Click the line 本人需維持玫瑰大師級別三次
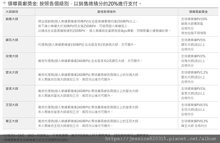This screenshot has width=220, height=143. 75,80
